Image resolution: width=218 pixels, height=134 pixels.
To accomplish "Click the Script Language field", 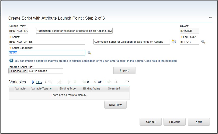I will click(x=47, y=53).
